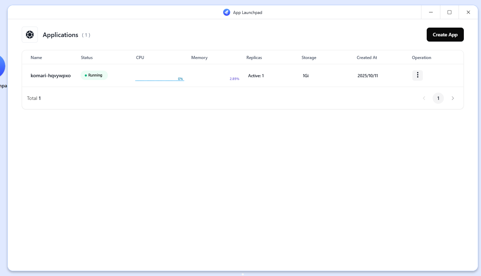481x276 pixels.
Task: Click the CPU usage graph showing 0%
Action: pos(160,79)
